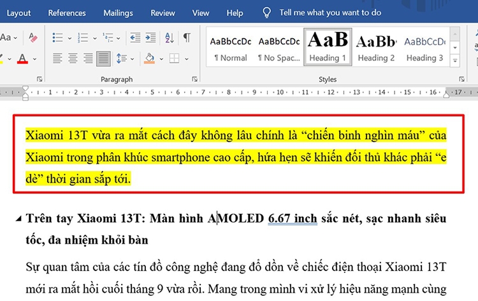The image size is (478, 301).
Task: Align text right
Action: click(x=88, y=58)
